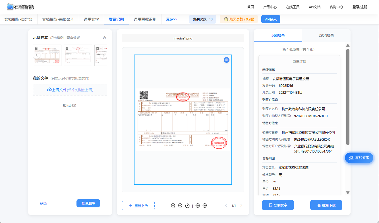Select the second sample invoice thumbnail

click(78, 55)
